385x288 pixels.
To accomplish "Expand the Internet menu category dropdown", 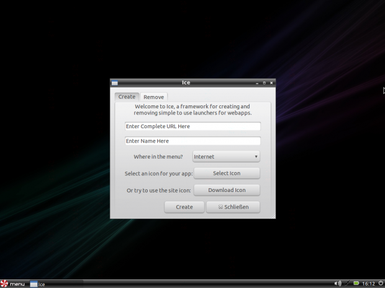I will click(x=226, y=157).
